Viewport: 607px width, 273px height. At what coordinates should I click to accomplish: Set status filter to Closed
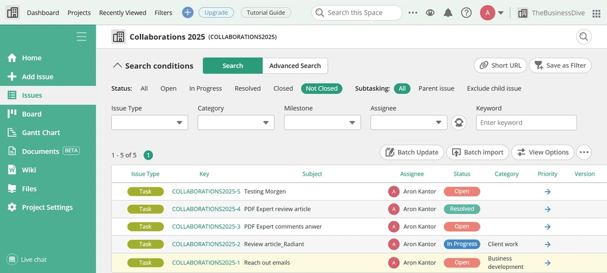(x=283, y=88)
